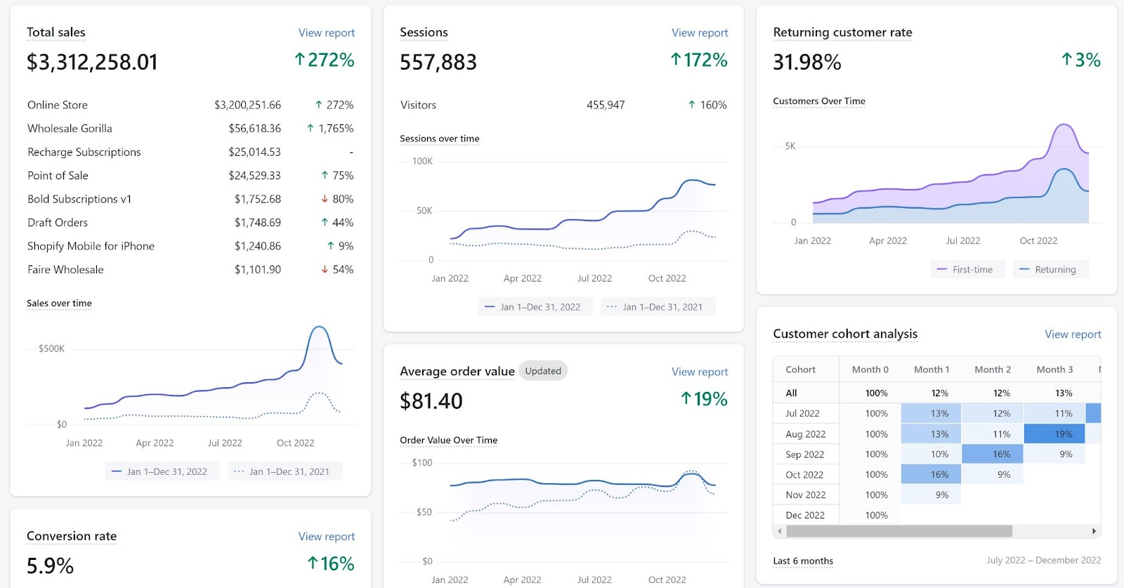Toggle Jan 1–Dec 31, 2021 legend under Sessions chart
The image size is (1124, 588).
(658, 307)
